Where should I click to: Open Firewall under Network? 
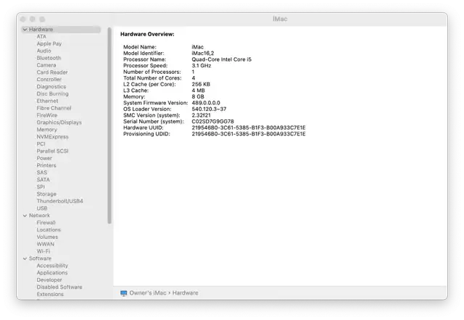[46, 223]
